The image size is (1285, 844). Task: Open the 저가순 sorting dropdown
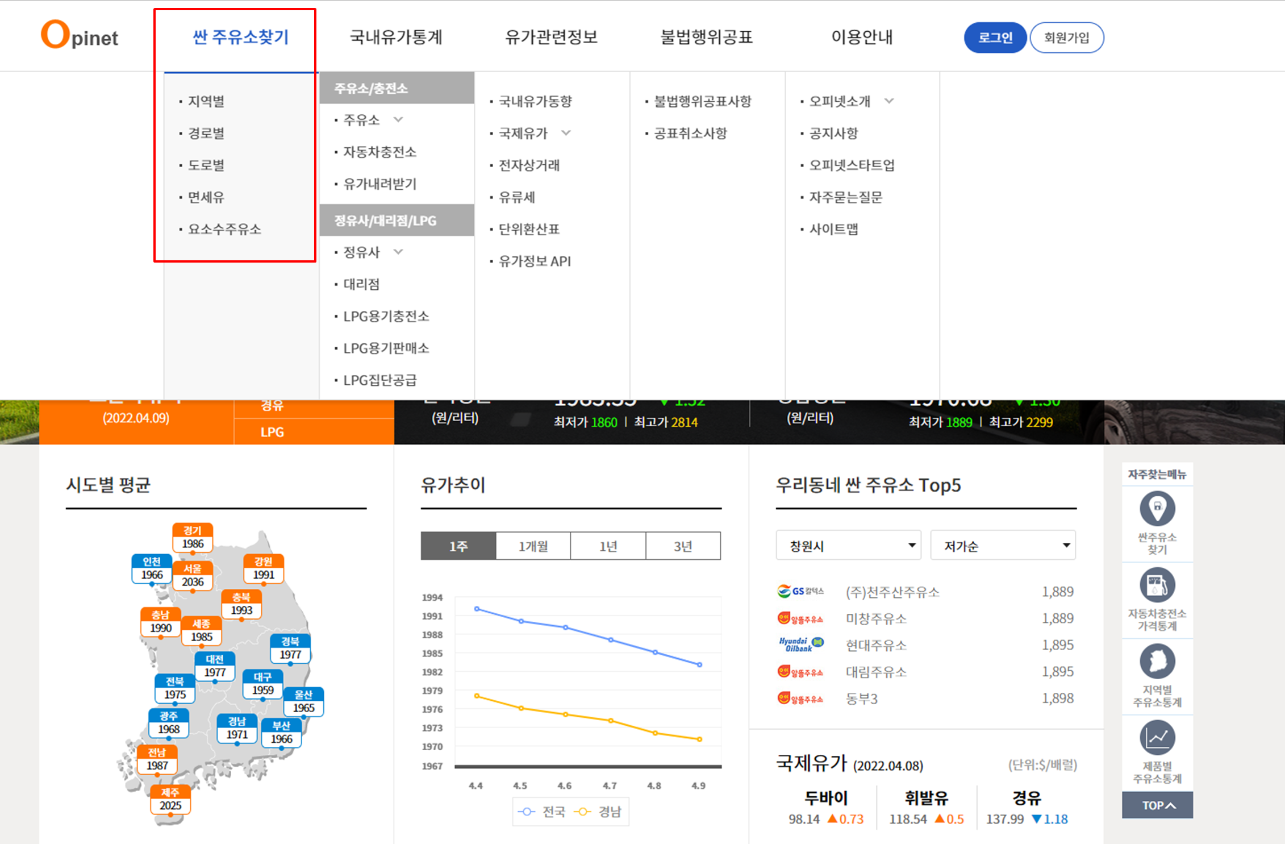(x=1003, y=545)
